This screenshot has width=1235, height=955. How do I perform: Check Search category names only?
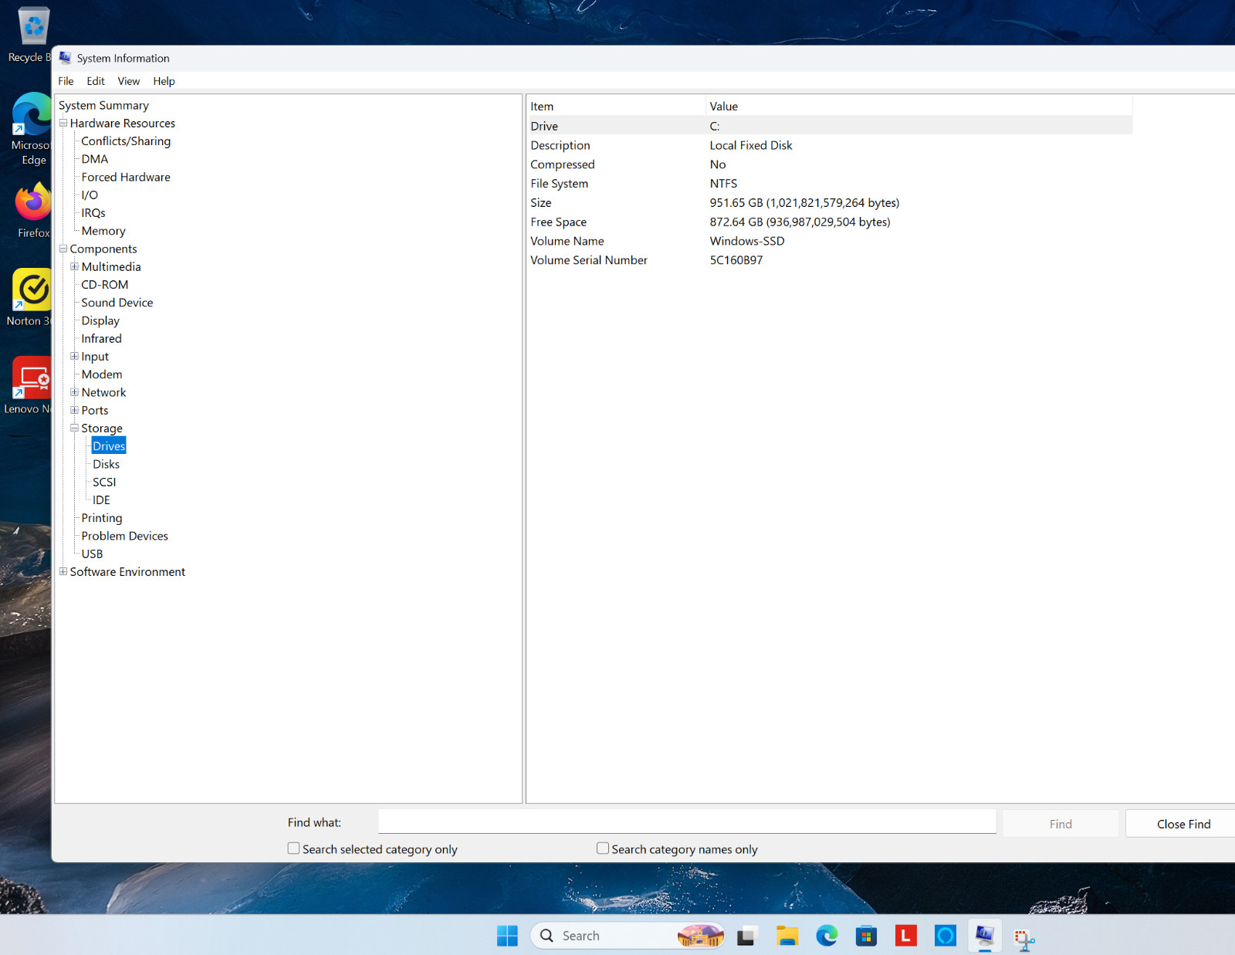pyautogui.click(x=603, y=848)
